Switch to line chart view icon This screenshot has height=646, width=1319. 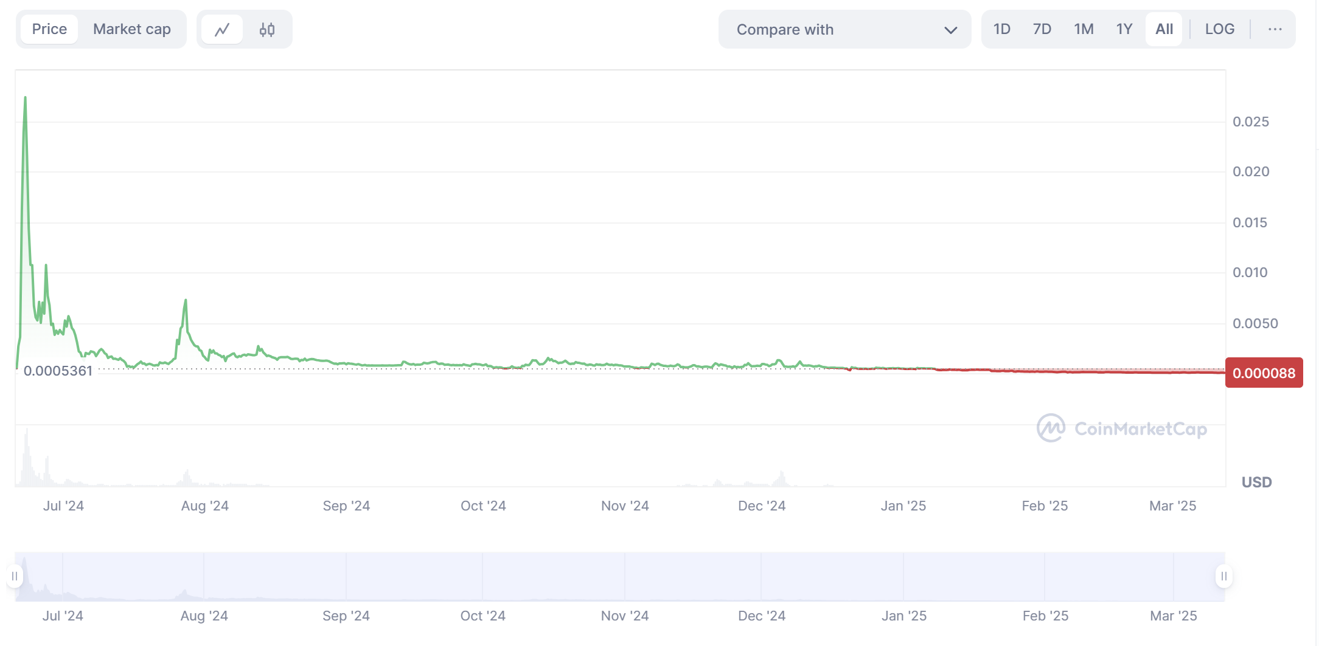pos(222,29)
